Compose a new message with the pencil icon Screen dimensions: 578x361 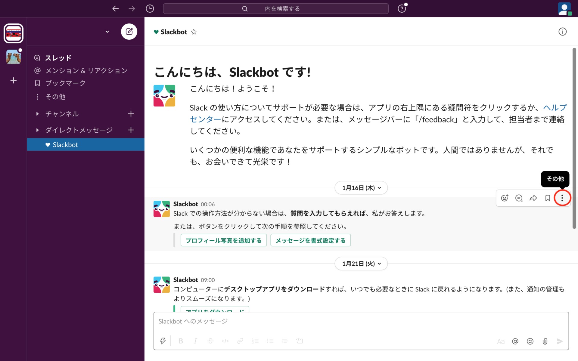click(x=129, y=32)
